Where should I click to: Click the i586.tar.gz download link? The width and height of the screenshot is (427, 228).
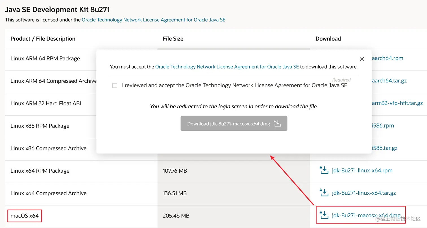(384, 148)
